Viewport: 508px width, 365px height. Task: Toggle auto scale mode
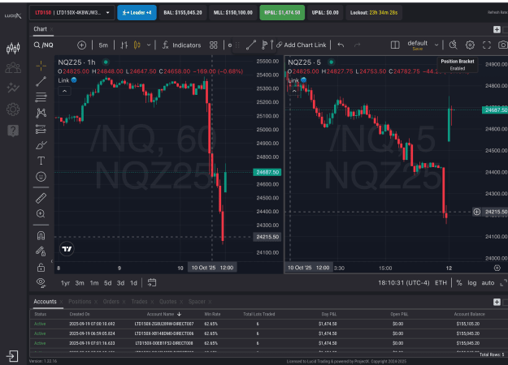coord(488,283)
